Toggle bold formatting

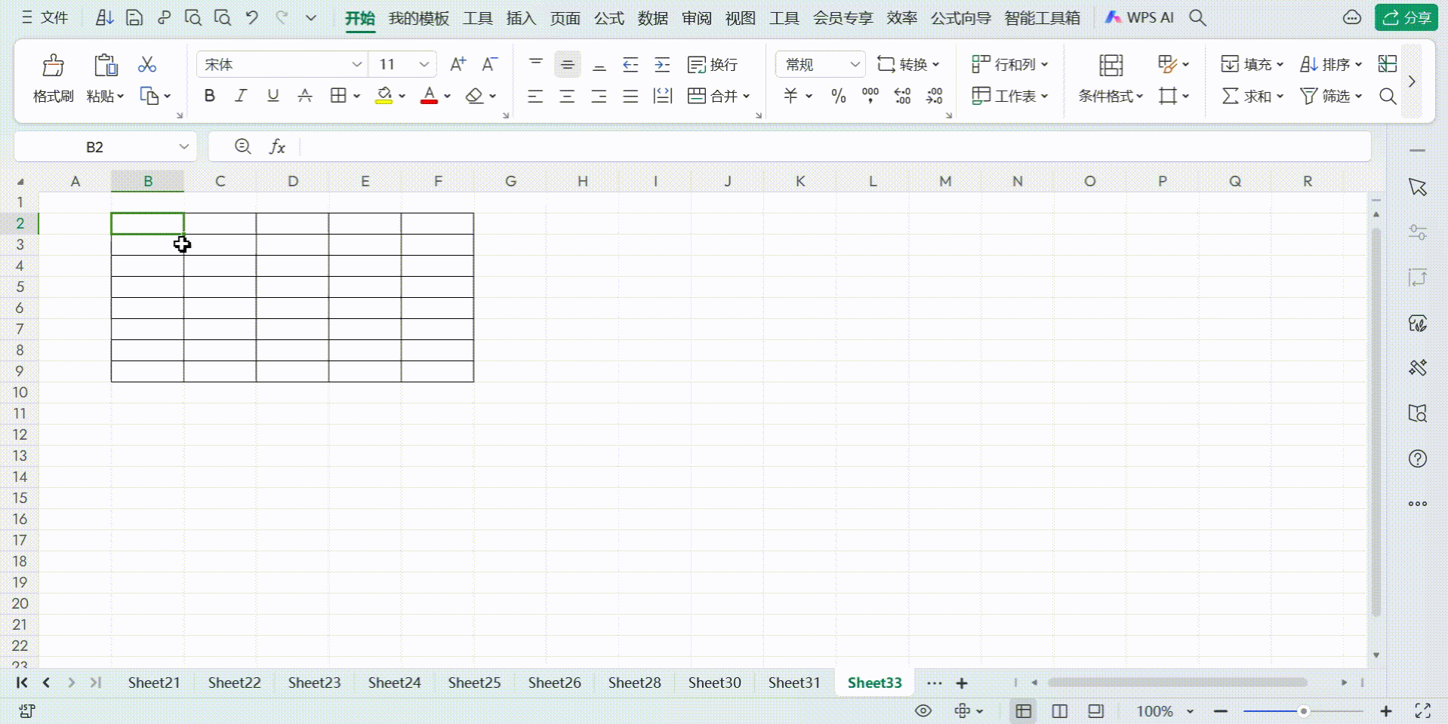click(x=210, y=96)
